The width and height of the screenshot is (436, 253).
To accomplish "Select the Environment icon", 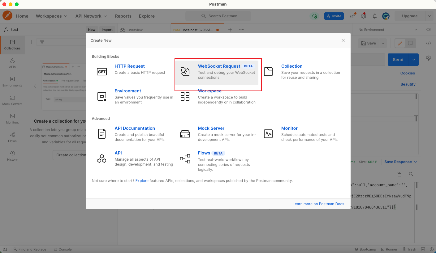I will tap(102, 96).
